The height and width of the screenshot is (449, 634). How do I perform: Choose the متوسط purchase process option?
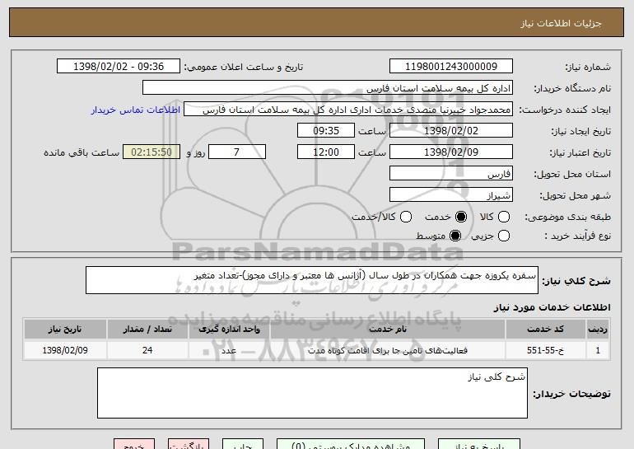coord(455,236)
